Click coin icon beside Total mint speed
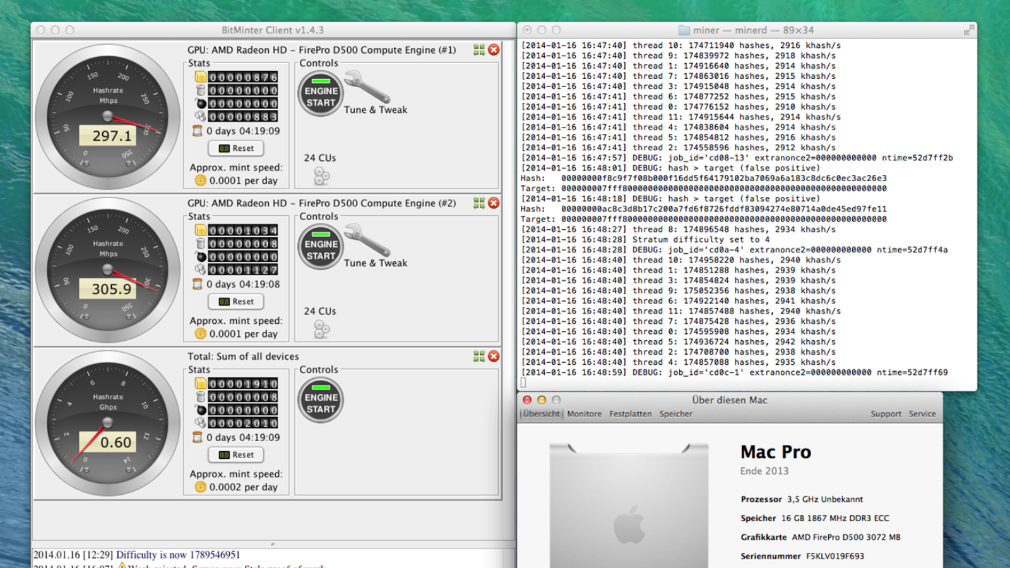1010x568 pixels. point(201,487)
